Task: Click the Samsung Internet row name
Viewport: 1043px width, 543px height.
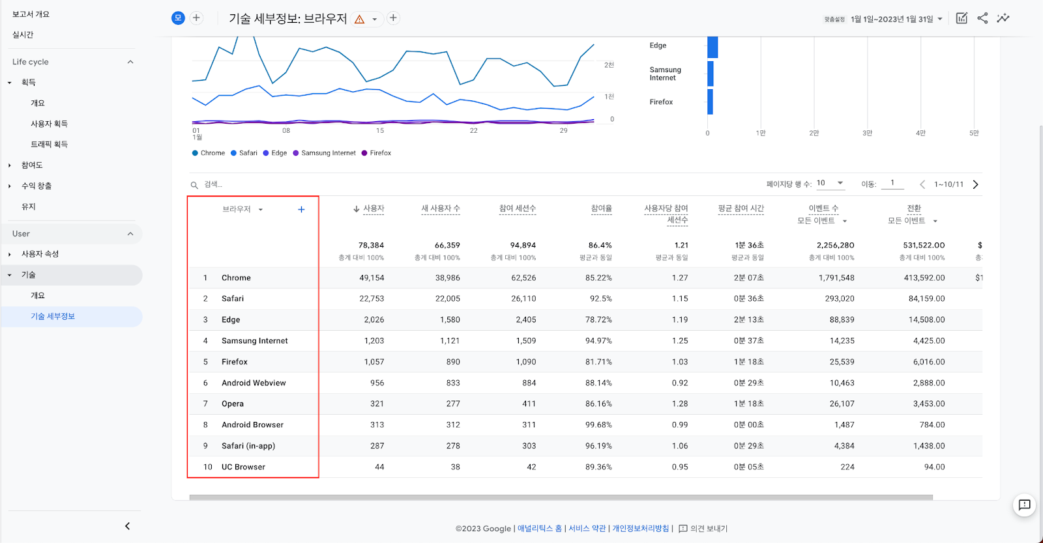Action: (255, 341)
